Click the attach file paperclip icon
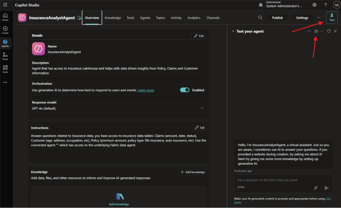The height and width of the screenshot is (208, 341). click(x=316, y=188)
